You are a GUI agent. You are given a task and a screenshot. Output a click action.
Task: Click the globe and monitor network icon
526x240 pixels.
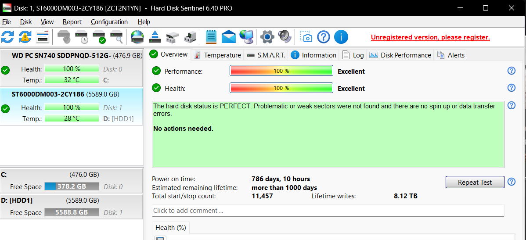coord(247,36)
